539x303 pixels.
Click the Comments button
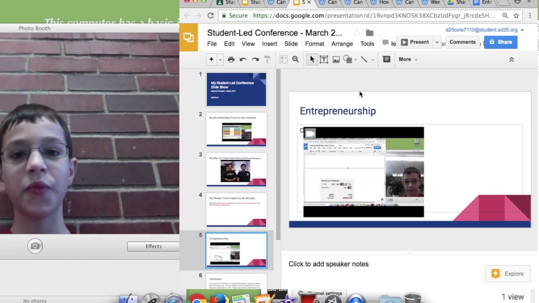(x=462, y=42)
